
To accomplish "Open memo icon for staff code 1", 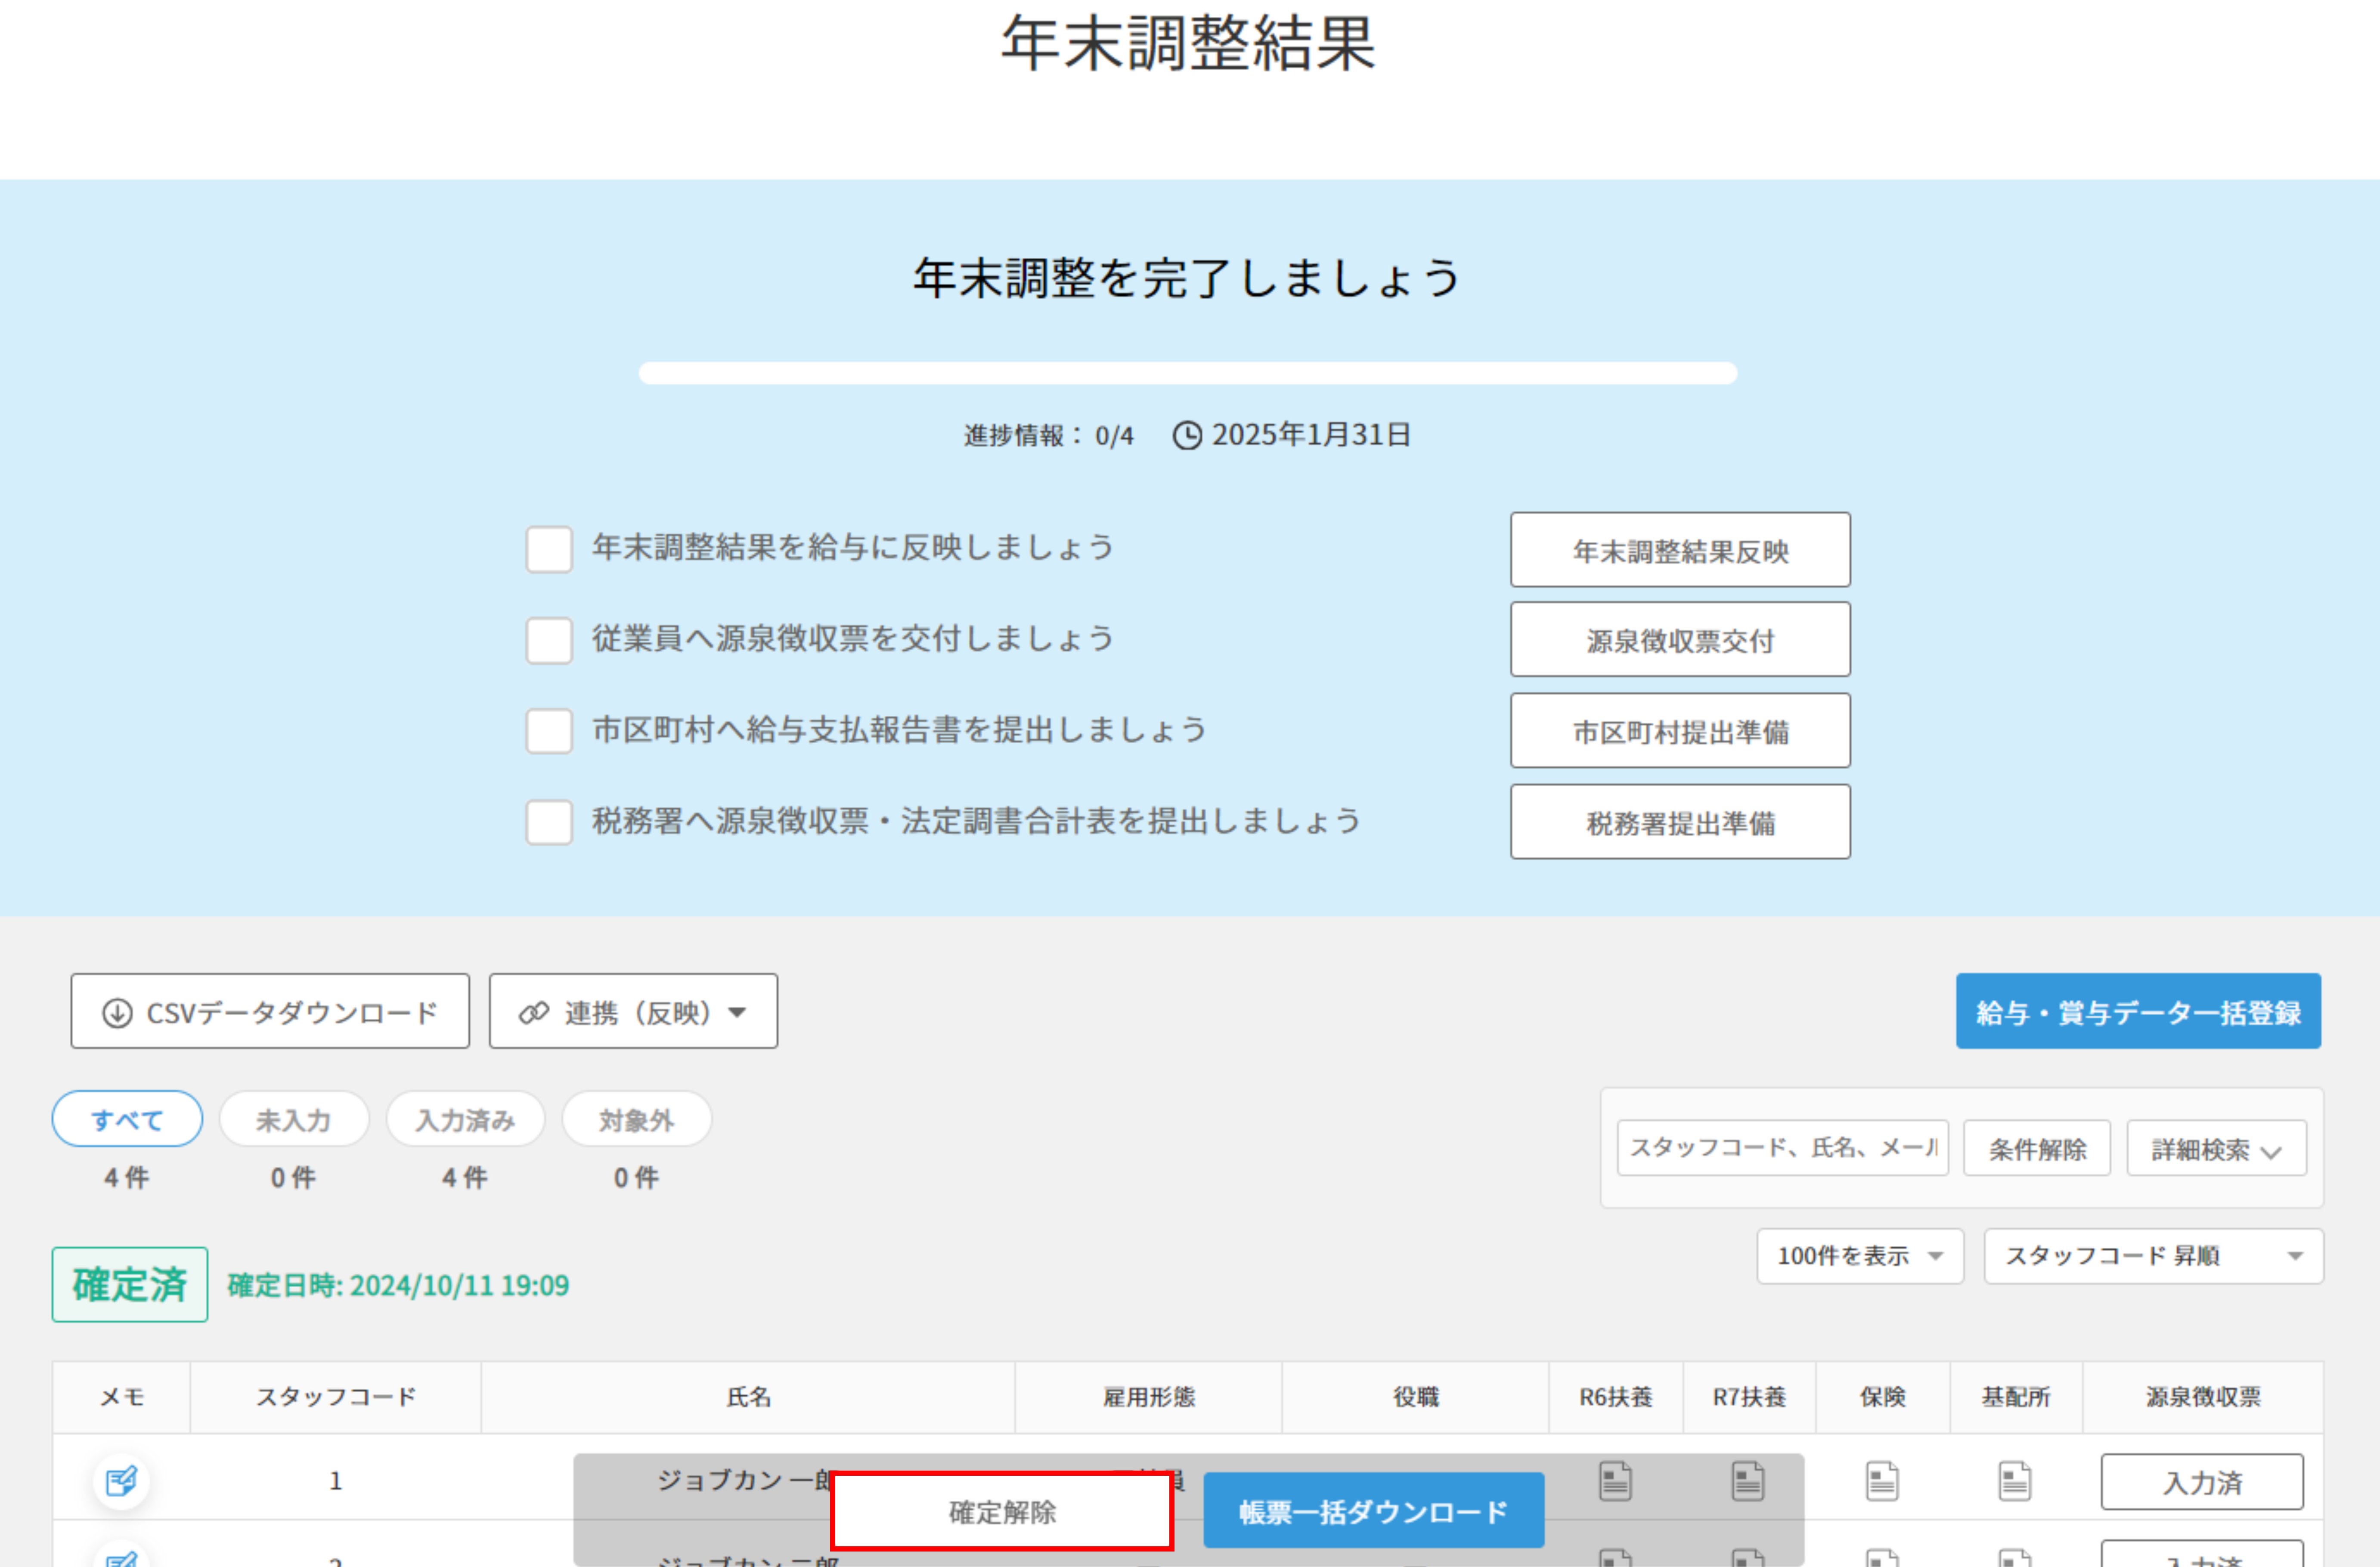I will [121, 1480].
